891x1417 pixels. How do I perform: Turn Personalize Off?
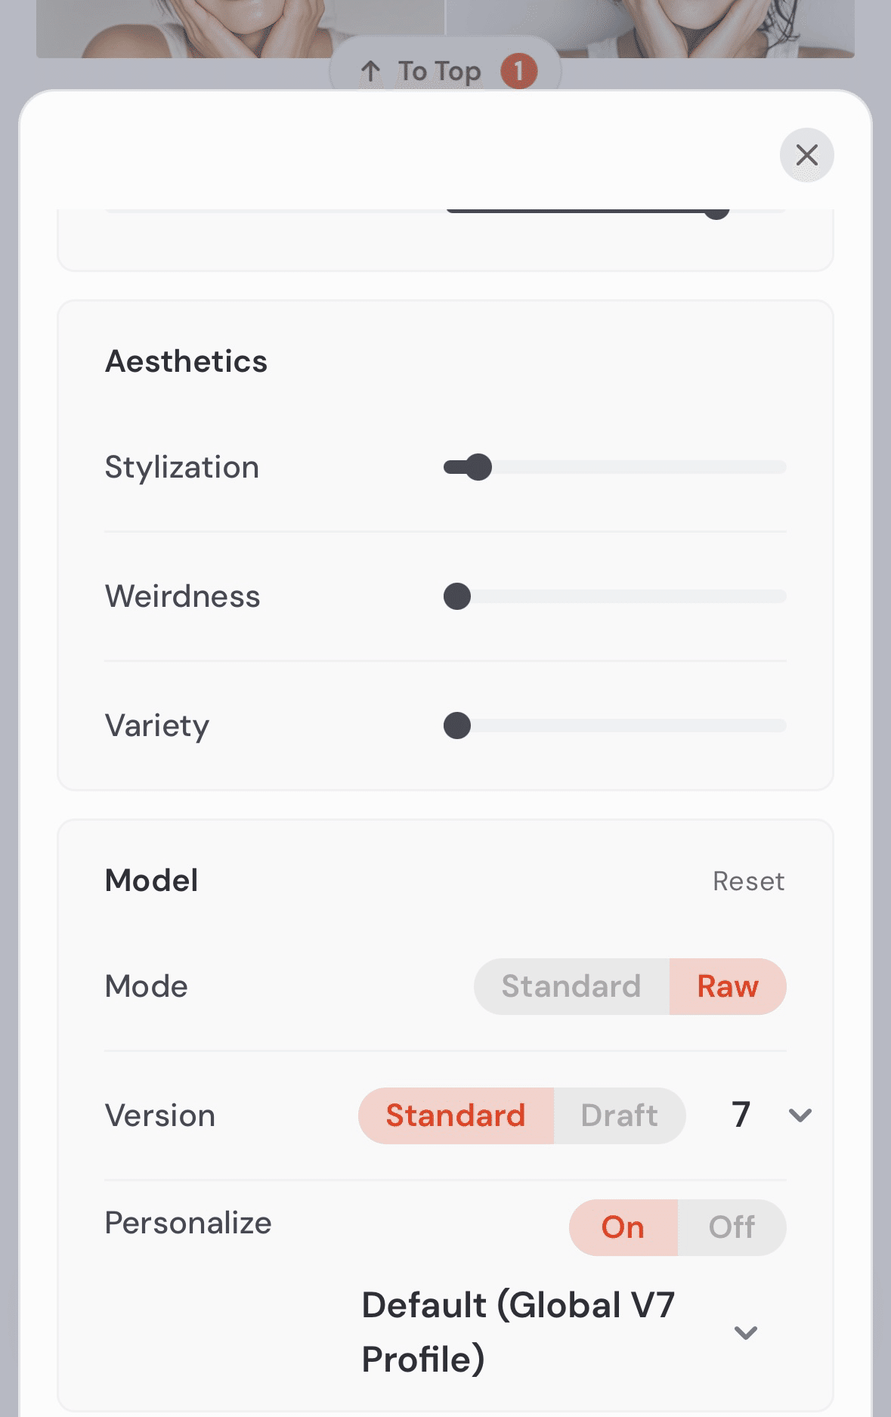click(732, 1227)
